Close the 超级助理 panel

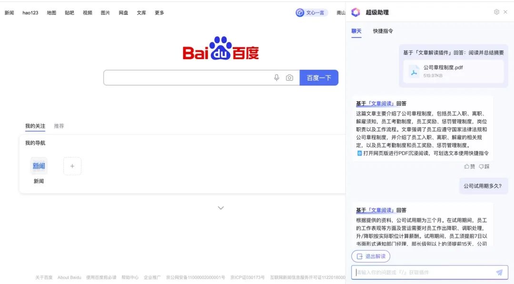[x=505, y=12]
